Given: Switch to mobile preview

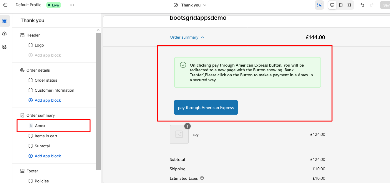Looking at the screenshot, I should tap(341, 5).
